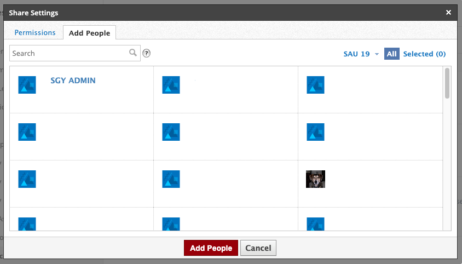Select the Add People tab
Screen dimensions: 462x264
pyautogui.click(x=89, y=33)
